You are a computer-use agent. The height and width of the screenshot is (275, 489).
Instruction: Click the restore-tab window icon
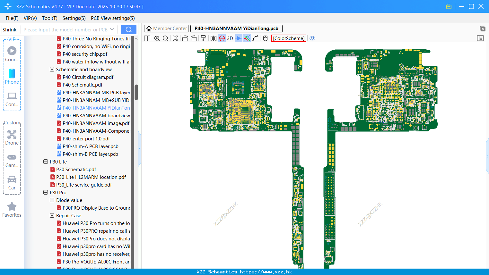482,29
